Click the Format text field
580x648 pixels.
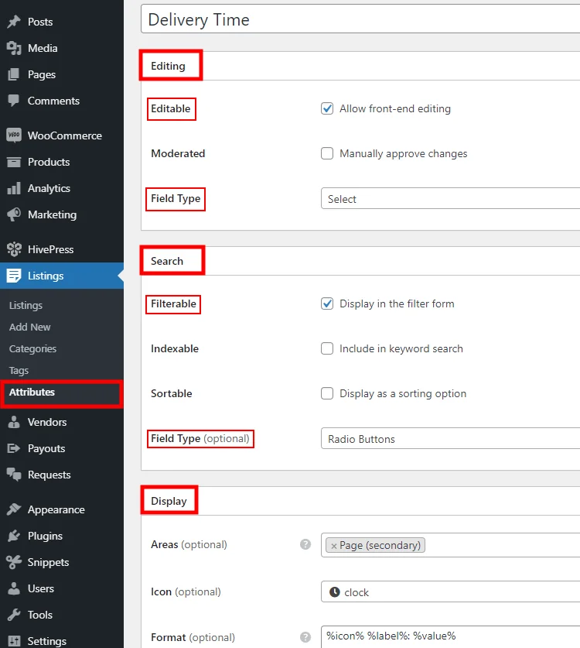pyautogui.click(x=450, y=637)
